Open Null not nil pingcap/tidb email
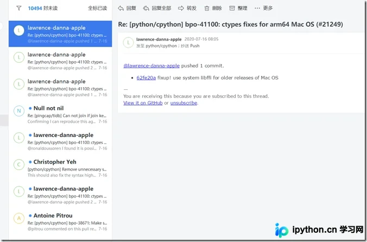 pyautogui.click(x=60, y=114)
